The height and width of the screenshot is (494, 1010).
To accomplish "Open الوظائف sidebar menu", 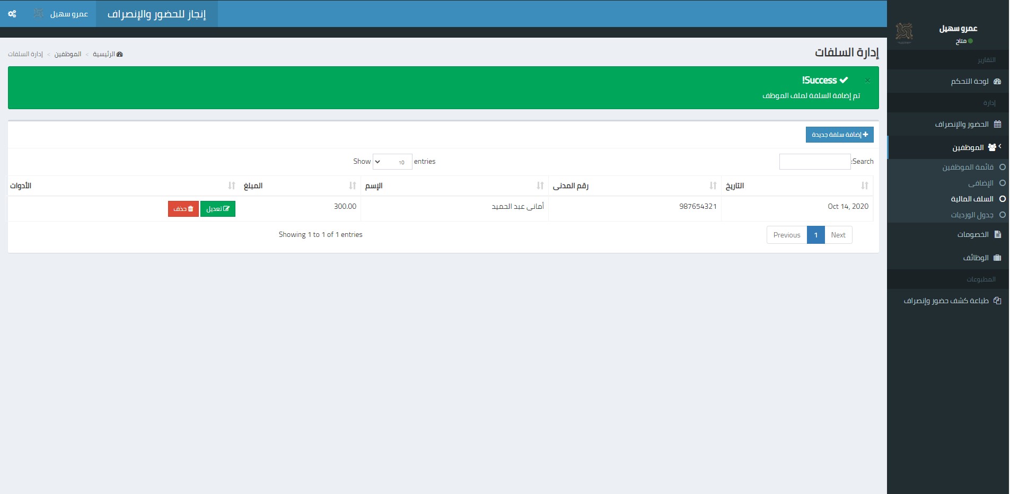I will 948,258.
